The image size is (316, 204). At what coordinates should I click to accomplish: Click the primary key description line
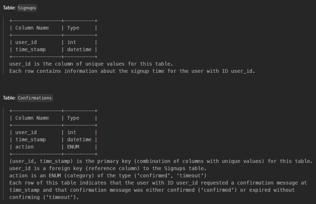(x=160, y=161)
